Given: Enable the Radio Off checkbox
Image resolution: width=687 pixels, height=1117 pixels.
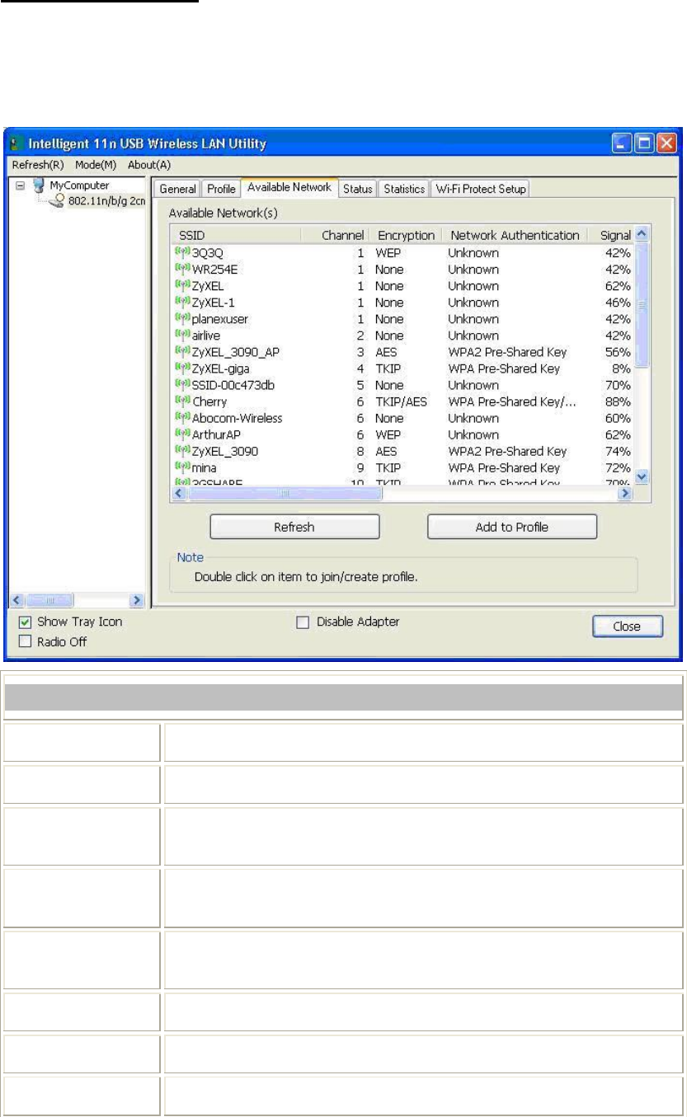Looking at the screenshot, I should tap(24, 641).
